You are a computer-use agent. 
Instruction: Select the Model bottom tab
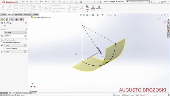[11, 93]
